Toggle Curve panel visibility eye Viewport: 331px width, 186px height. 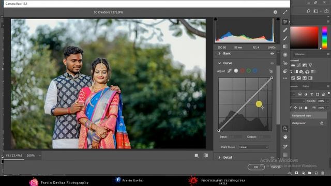tap(272, 63)
